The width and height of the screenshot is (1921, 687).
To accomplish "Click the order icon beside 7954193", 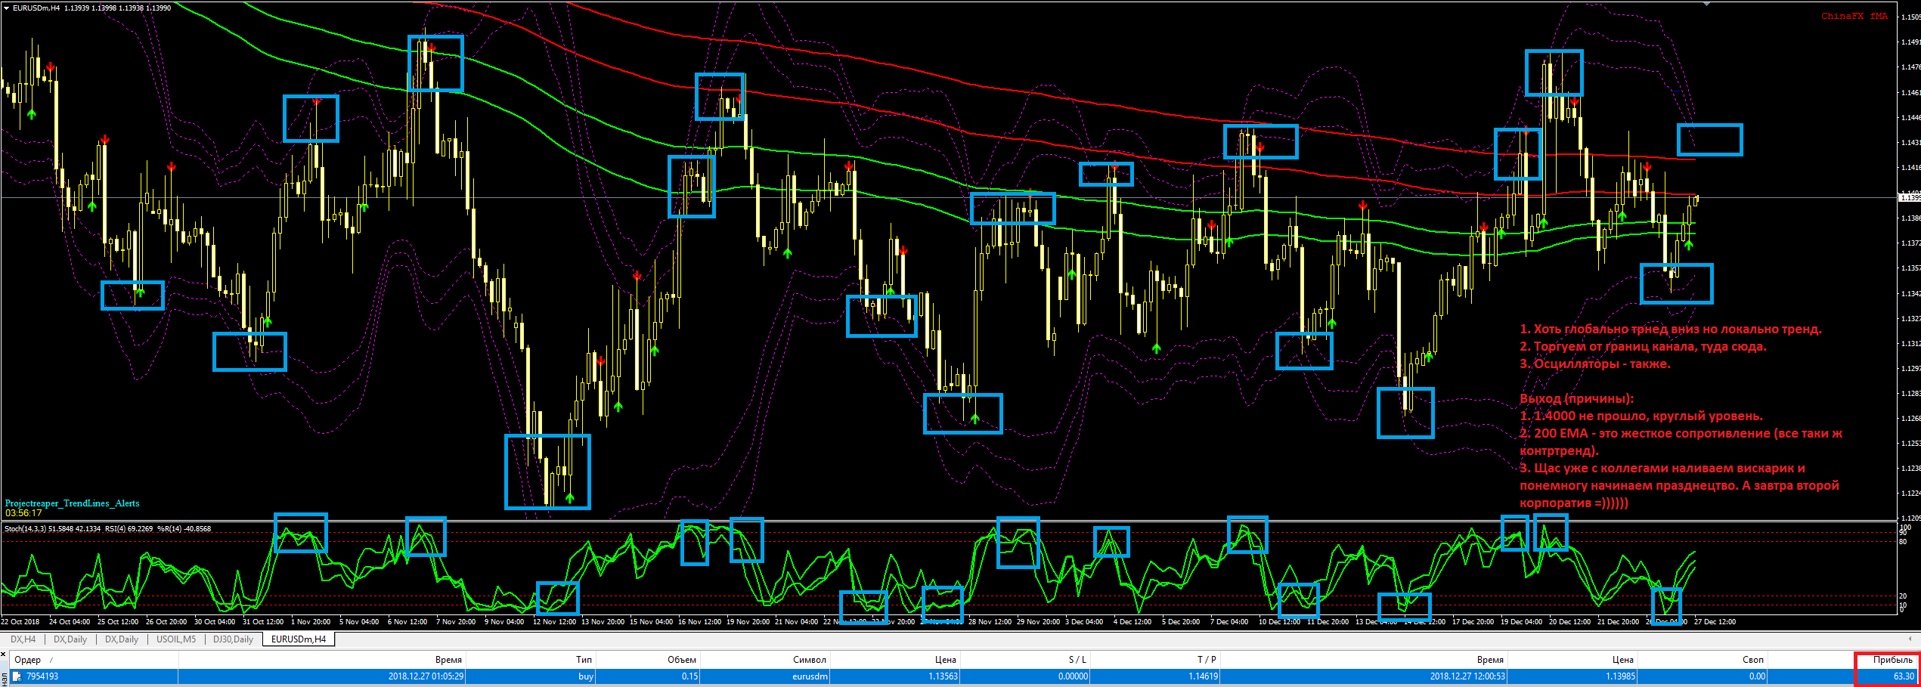I will point(17,676).
